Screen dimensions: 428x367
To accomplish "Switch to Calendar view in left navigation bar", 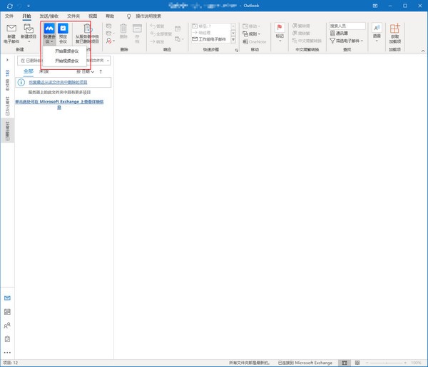I will click(x=7, y=311).
